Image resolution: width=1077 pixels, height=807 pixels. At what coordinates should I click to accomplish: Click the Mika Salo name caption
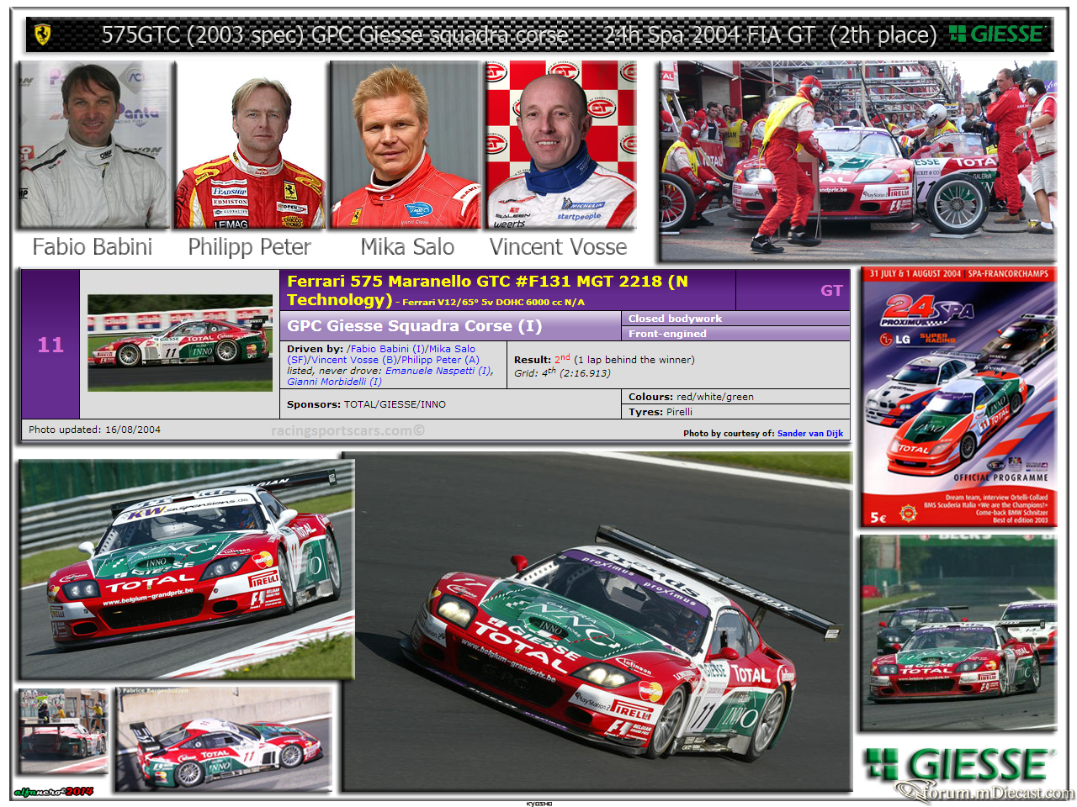coord(407,247)
